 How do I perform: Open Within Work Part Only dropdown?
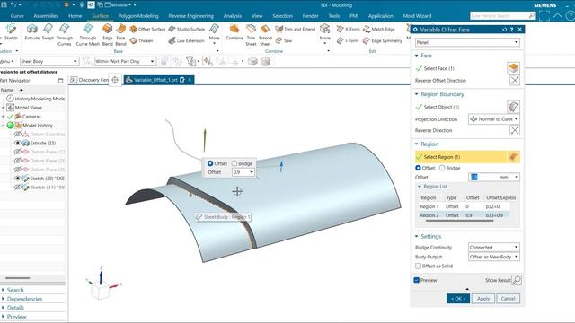tap(126, 61)
